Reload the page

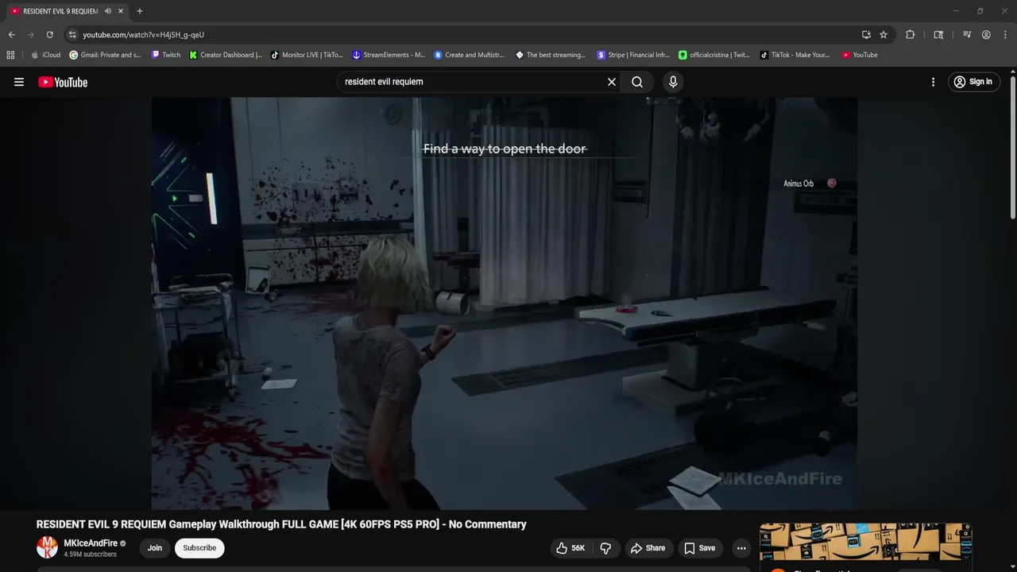coord(49,35)
